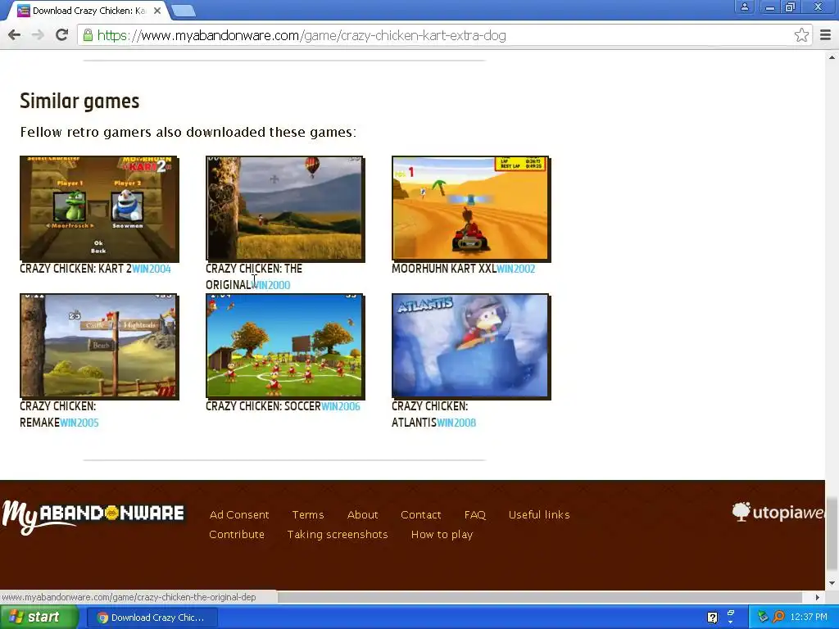The width and height of the screenshot is (839, 629).
Task: Click the green pencil system tray icon
Action: [763, 618]
